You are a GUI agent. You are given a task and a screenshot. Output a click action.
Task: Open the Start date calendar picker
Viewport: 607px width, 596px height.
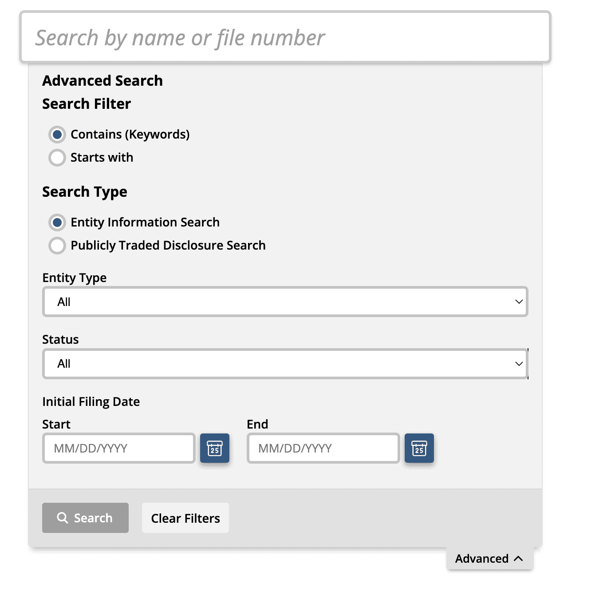[215, 448]
